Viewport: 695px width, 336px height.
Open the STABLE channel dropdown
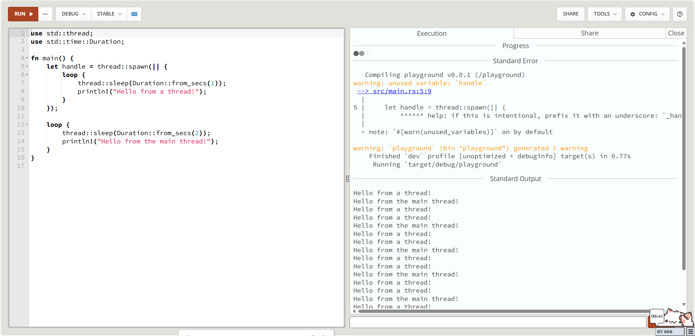click(x=109, y=14)
